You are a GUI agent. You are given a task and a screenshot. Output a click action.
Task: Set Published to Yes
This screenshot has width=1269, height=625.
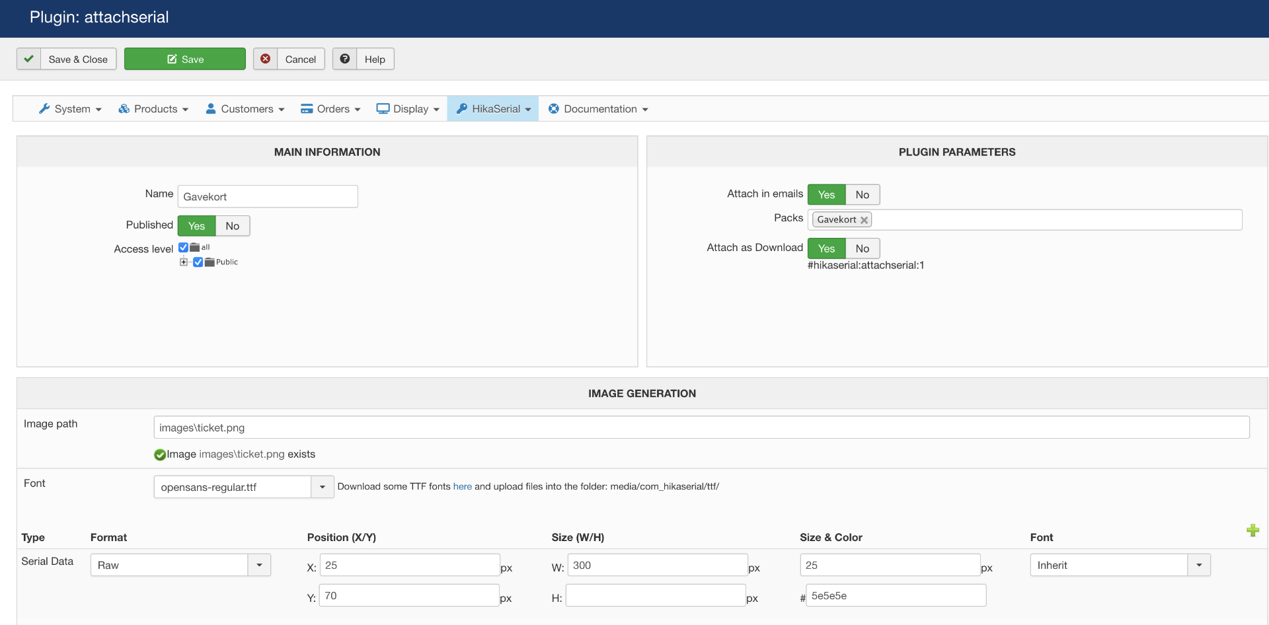coord(196,226)
